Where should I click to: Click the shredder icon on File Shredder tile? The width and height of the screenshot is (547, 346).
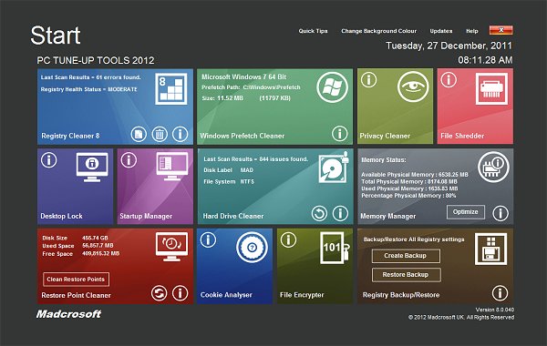[491, 89]
